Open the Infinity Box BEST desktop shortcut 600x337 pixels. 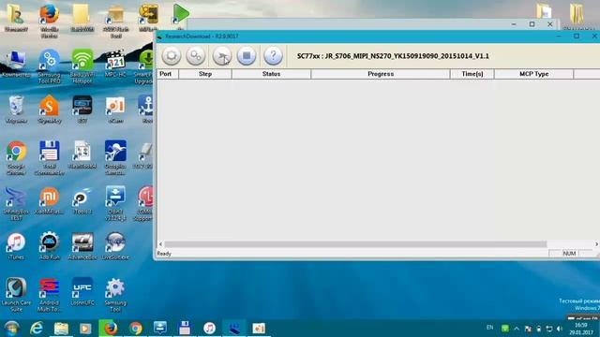[x=16, y=204]
